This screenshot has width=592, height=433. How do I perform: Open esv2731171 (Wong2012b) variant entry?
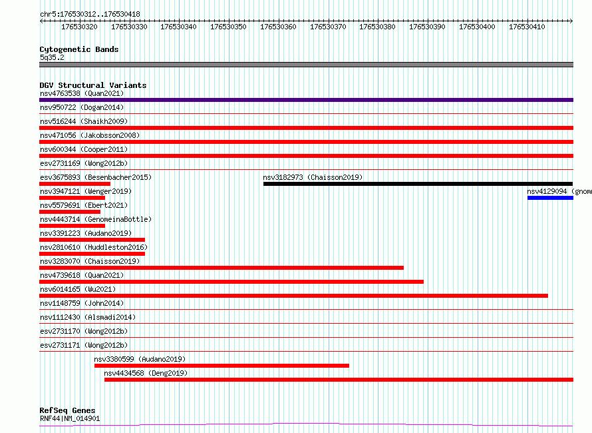click(84, 345)
